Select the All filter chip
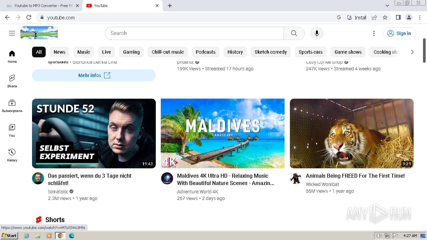 pos(39,52)
